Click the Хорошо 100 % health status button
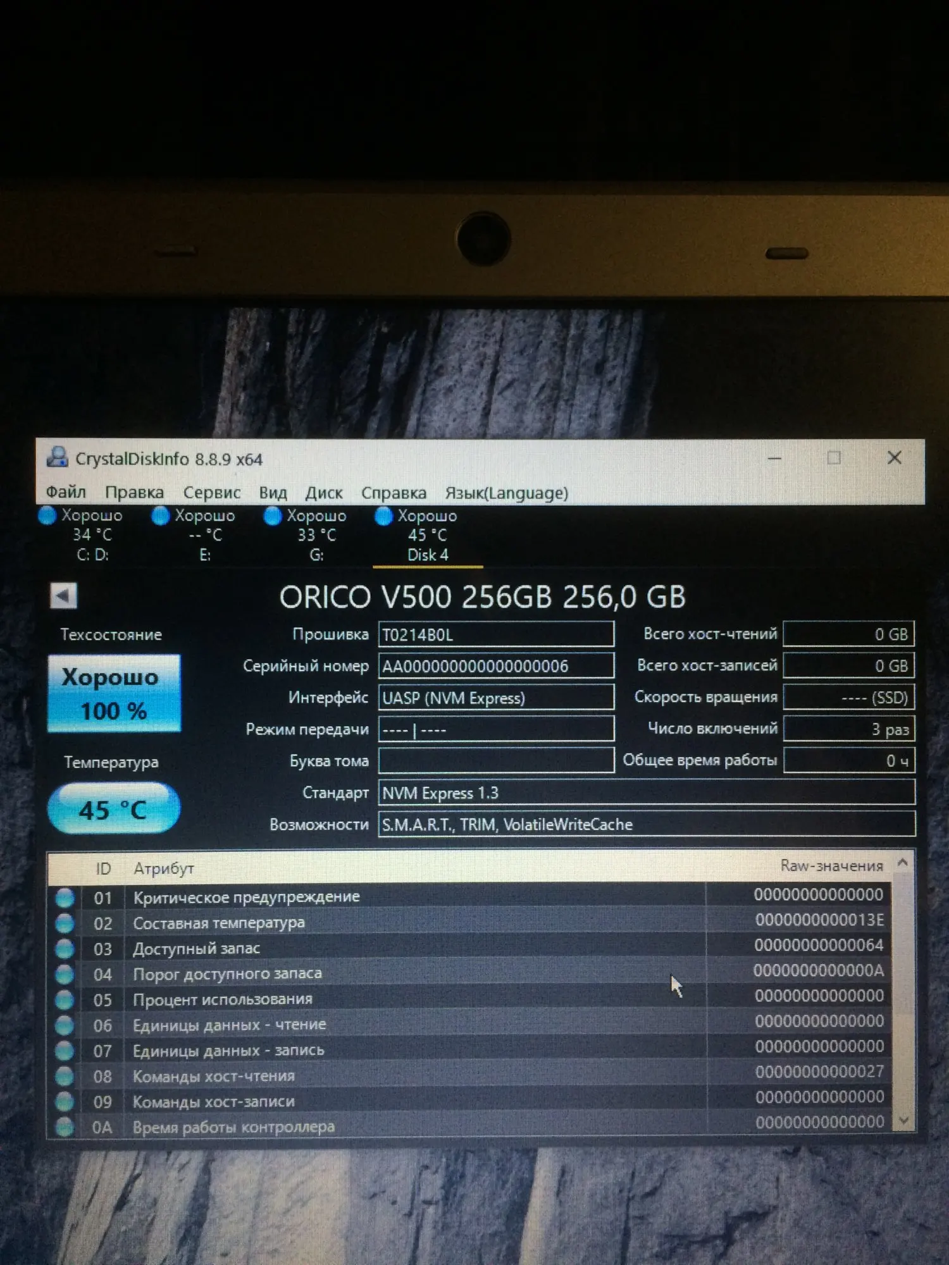949x1265 pixels. tap(115, 693)
